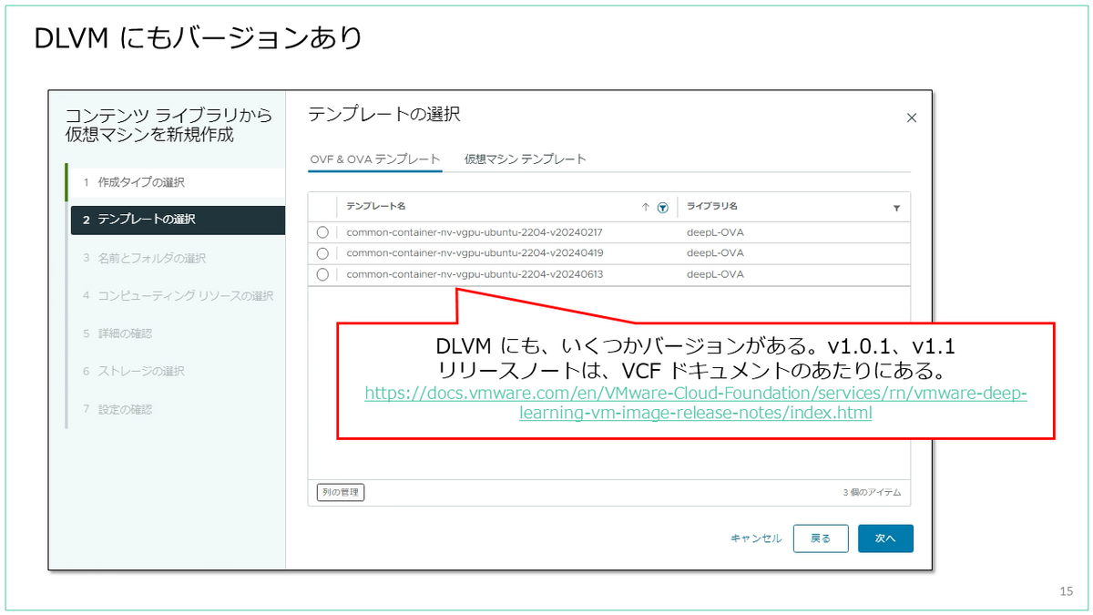
Task: Switch to the OVF & OVA テンプレート tab
Action: pos(377,159)
